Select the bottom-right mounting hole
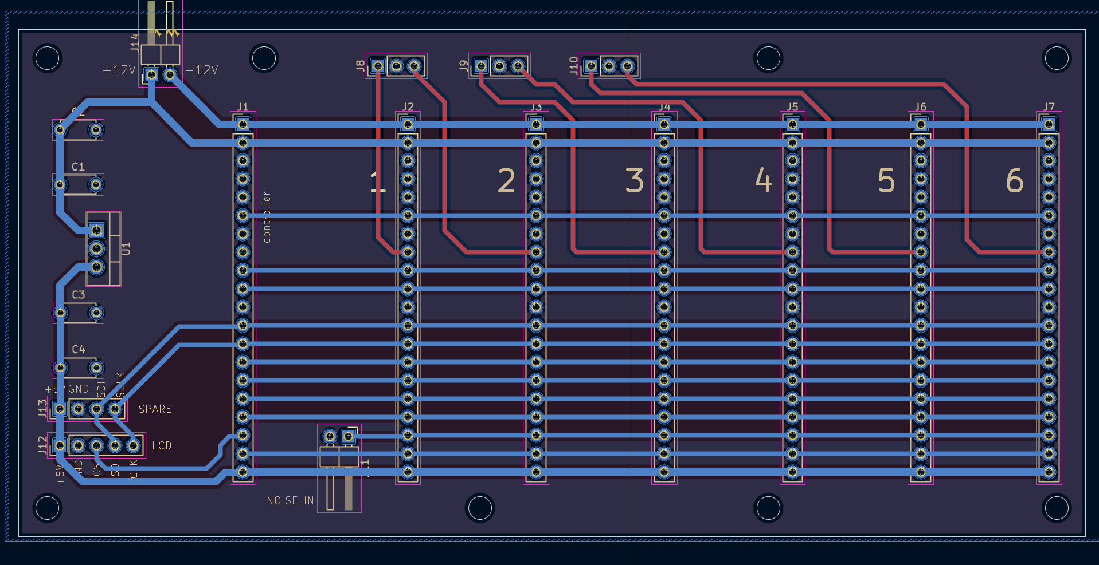 1057,508
